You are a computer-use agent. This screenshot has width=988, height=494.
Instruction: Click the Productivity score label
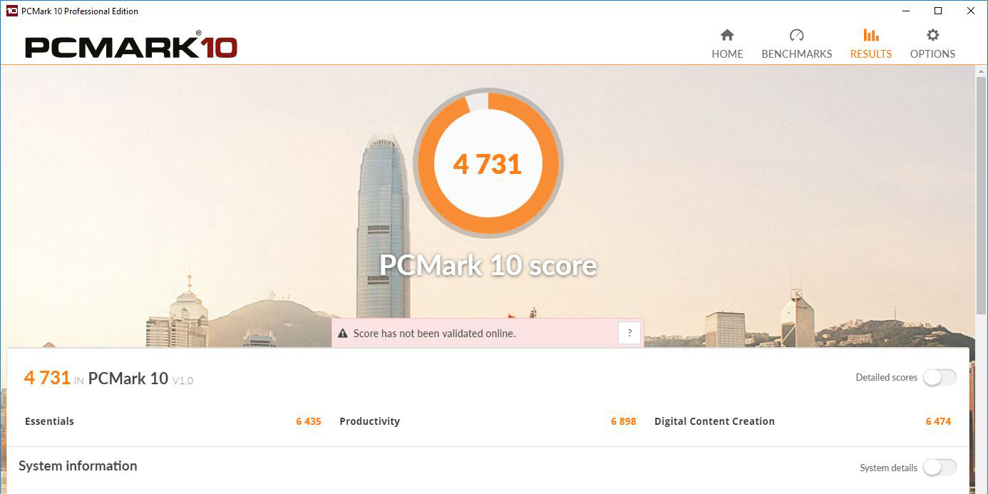pyautogui.click(x=369, y=421)
